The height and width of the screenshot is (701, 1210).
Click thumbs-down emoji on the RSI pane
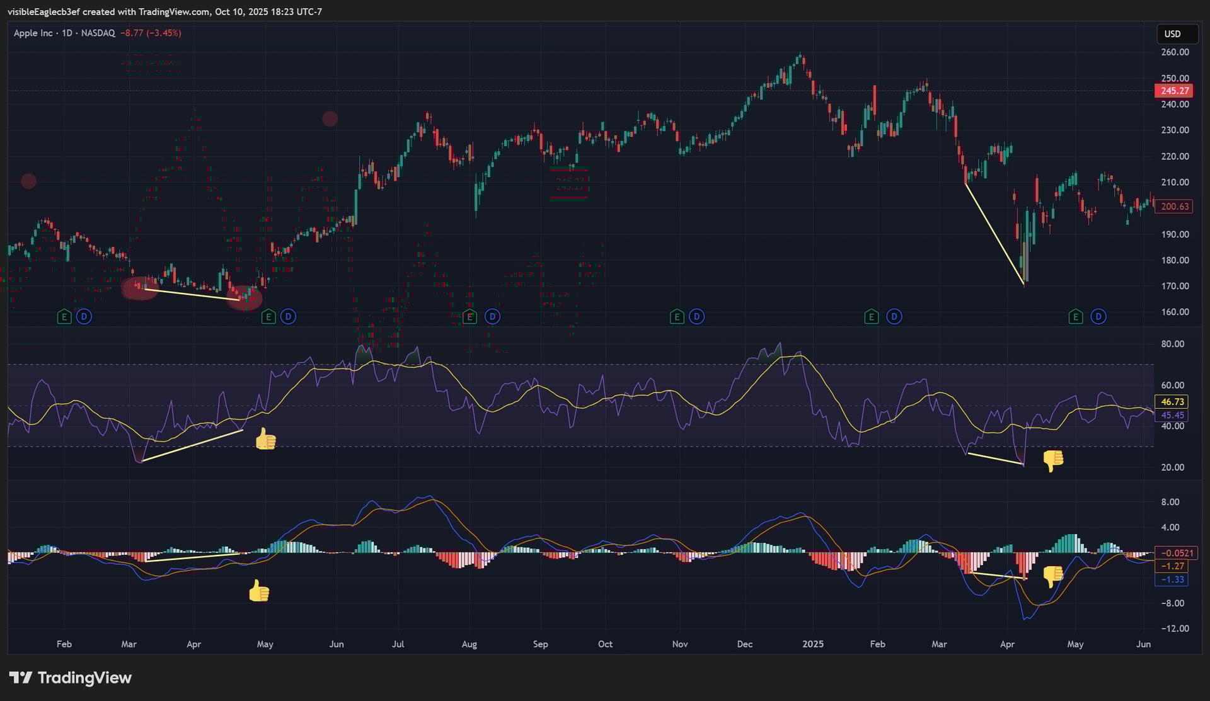point(1052,460)
